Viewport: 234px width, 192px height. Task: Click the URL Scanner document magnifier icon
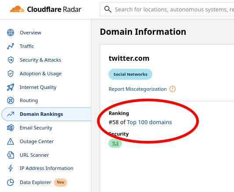pos(11,155)
